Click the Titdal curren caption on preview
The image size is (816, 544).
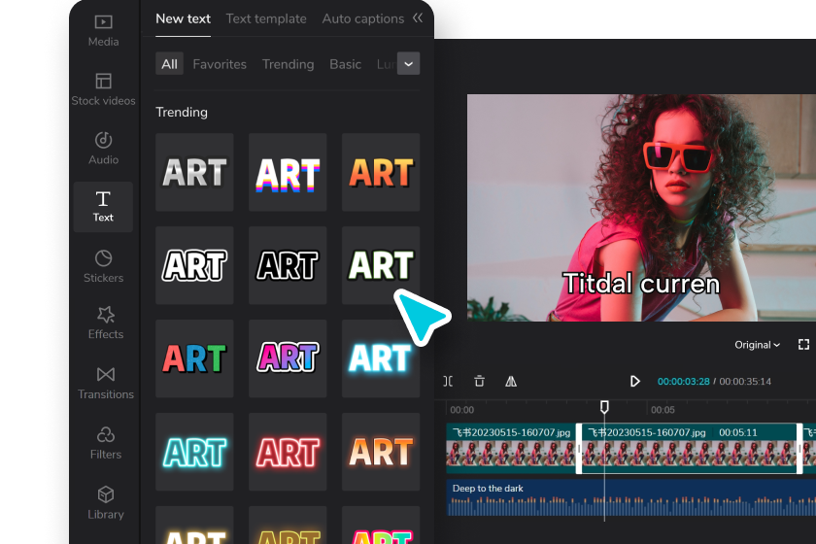coord(641,284)
